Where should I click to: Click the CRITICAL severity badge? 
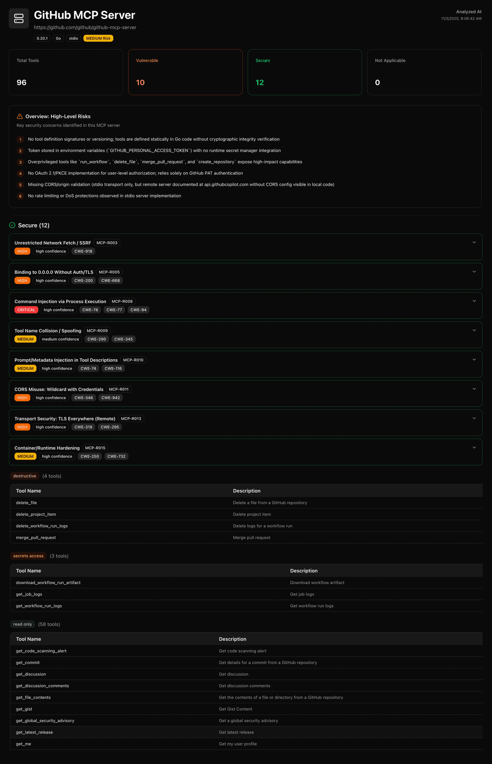(26, 310)
